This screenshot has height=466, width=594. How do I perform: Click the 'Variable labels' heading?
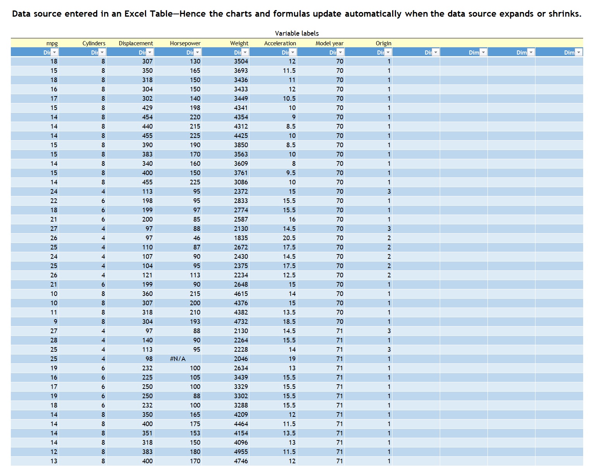(x=297, y=33)
